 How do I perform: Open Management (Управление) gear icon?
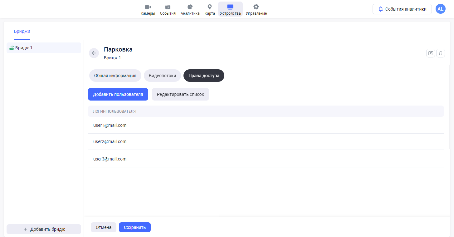coord(256,7)
